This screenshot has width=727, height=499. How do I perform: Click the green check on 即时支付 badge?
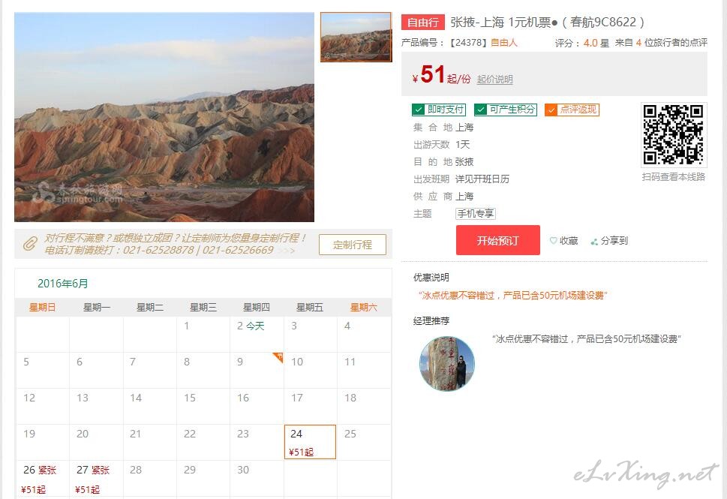coord(418,110)
